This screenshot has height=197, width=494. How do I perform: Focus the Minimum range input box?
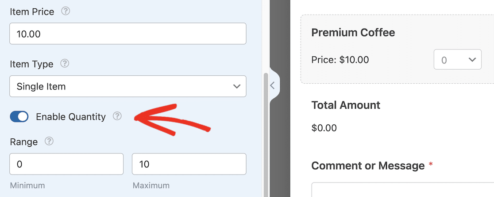pyautogui.click(x=66, y=164)
